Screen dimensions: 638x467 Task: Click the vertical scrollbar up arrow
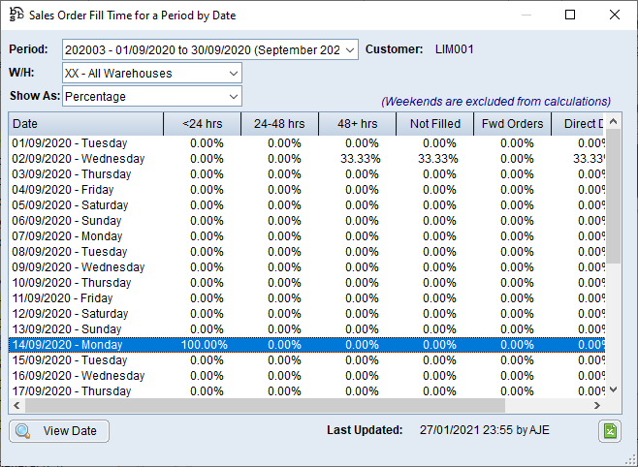(613, 122)
